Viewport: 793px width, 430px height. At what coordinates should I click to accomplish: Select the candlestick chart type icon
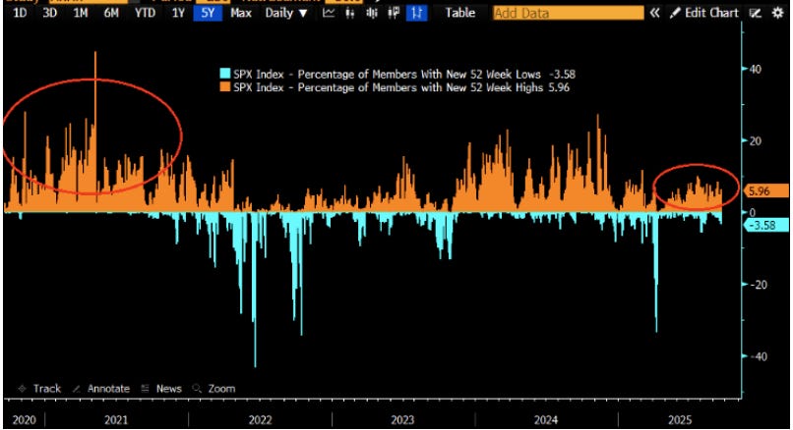[350, 13]
